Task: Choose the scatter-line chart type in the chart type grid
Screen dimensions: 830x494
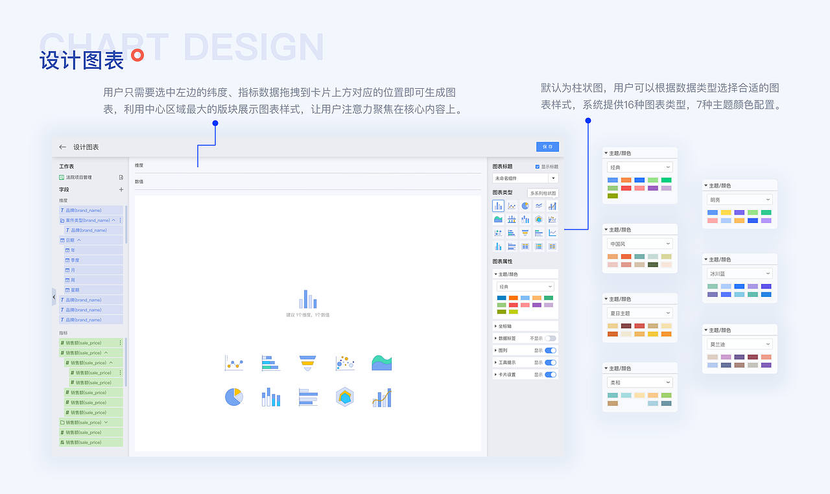Action: pyautogui.click(x=512, y=206)
